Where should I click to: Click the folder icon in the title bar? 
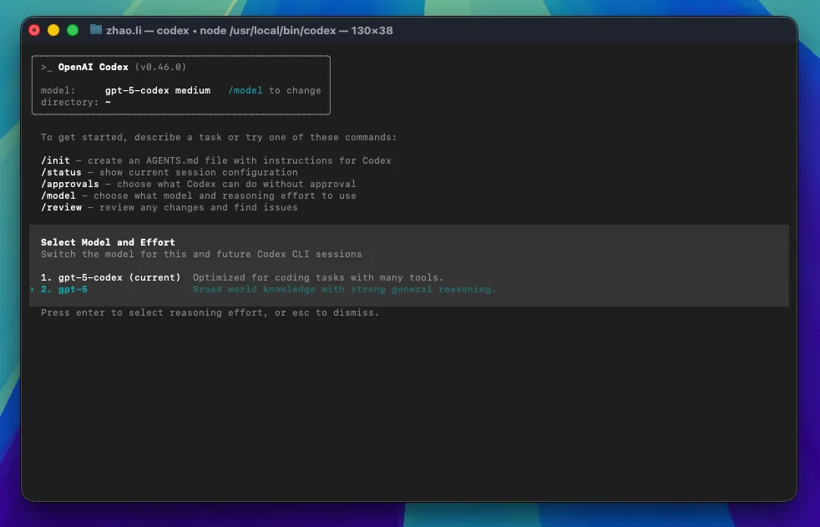(x=96, y=30)
